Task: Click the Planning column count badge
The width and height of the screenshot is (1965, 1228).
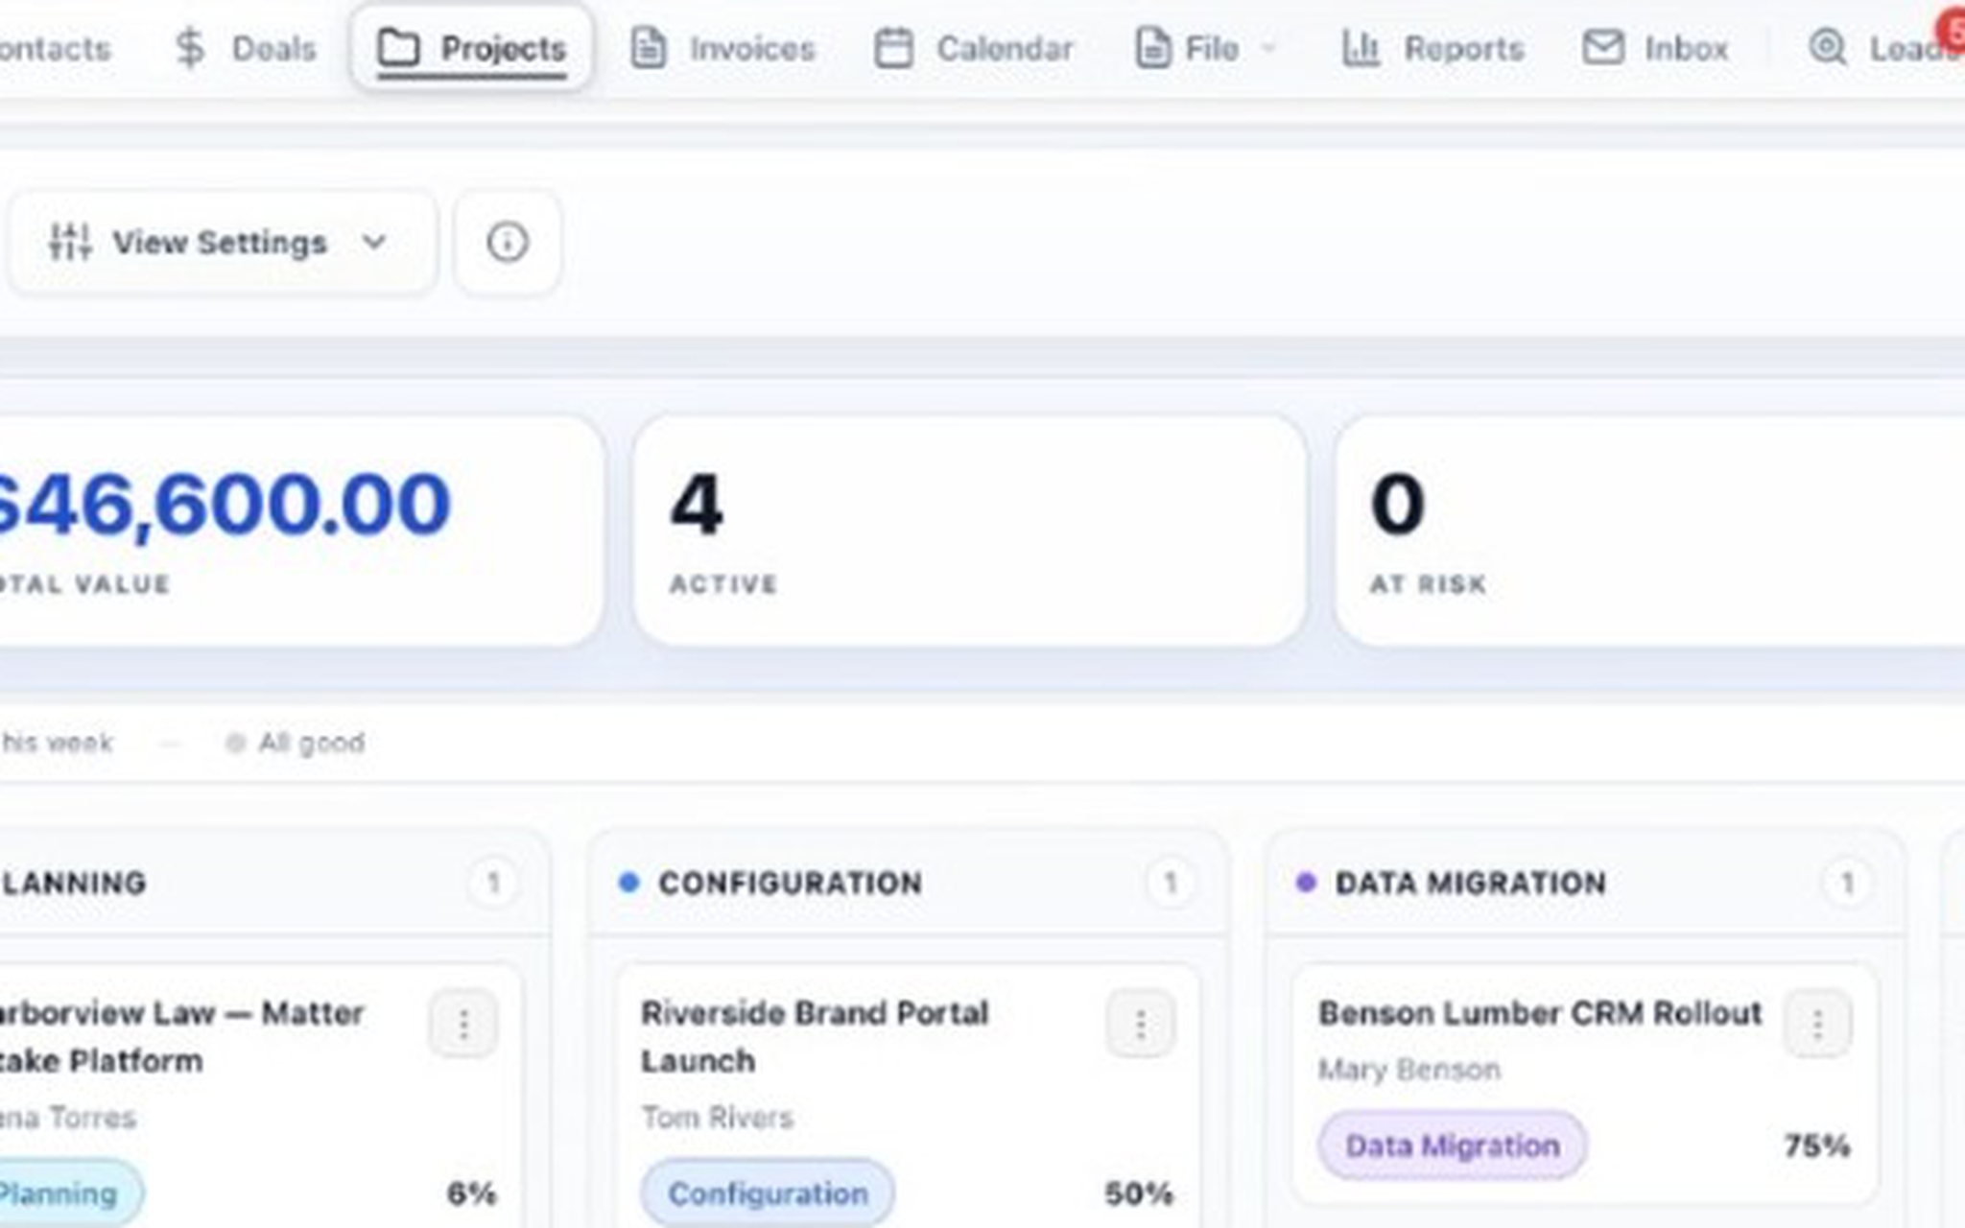Action: coord(493,883)
